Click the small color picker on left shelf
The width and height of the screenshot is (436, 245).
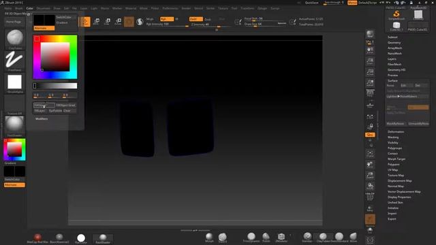point(14,150)
